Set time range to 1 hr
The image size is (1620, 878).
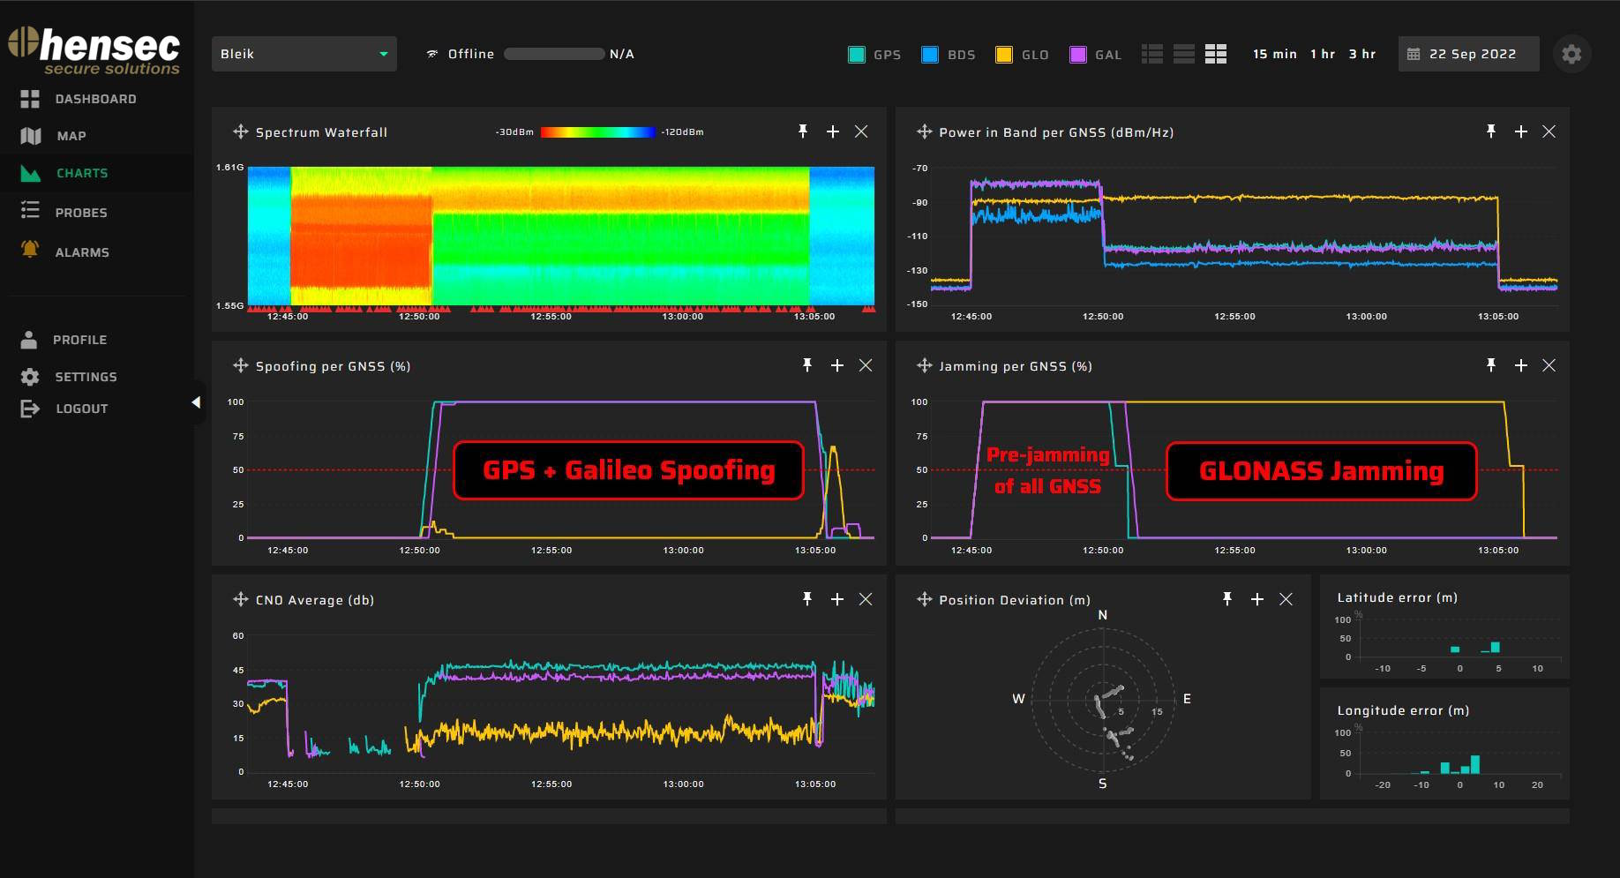click(1322, 54)
